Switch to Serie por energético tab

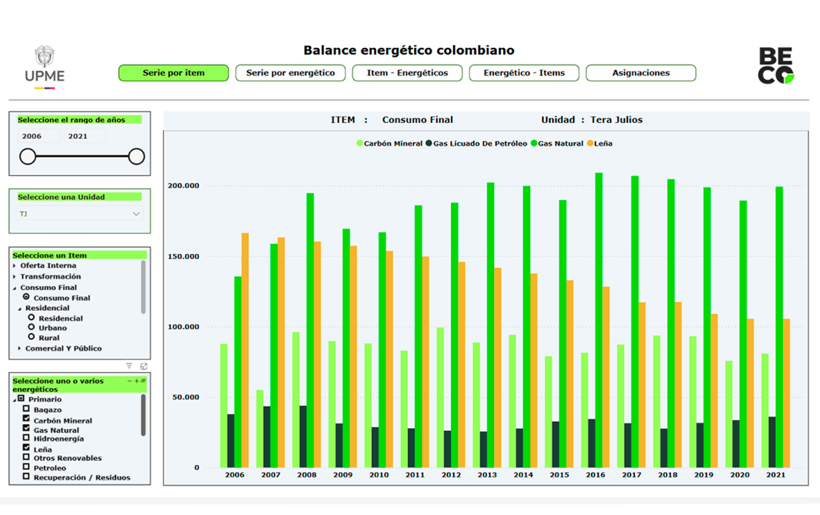[290, 73]
